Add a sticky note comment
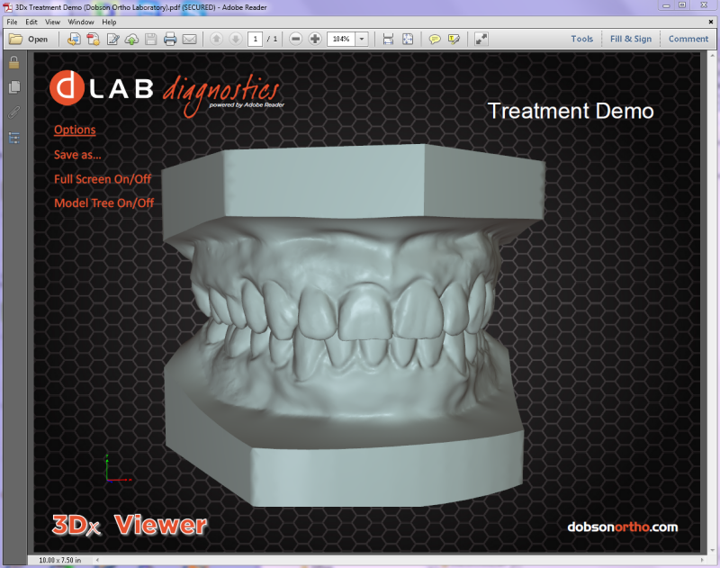Image resolution: width=720 pixels, height=568 pixels. pos(435,39)
